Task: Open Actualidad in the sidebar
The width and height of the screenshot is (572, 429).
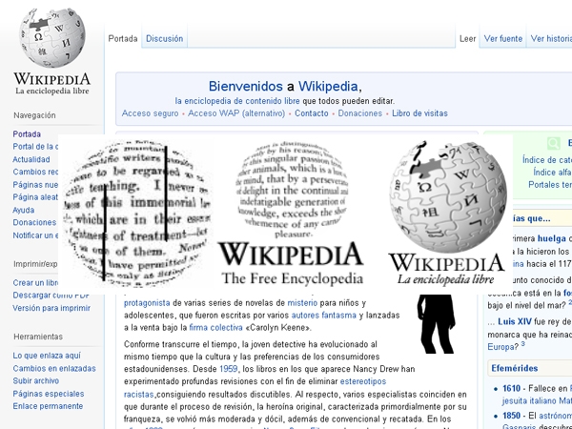Action: [x=31, y=159]
